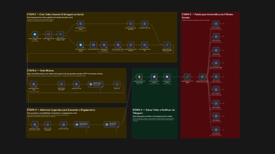Screen dimensions: 275x154
Task: Select the Wait for Music Generation node
Action: coord(61,84)
